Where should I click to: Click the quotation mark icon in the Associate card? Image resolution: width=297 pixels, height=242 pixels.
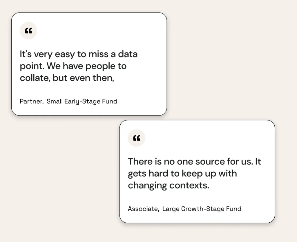pyautogui.click(x=137, y=138)
